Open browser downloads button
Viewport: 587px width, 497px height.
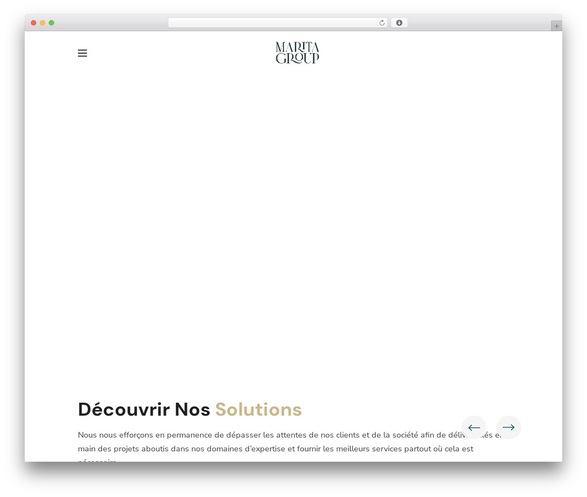pos(399,23)
